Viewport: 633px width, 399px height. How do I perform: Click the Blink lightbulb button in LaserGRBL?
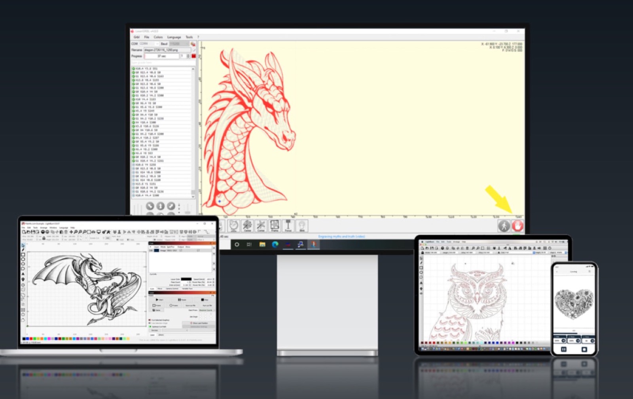(x=302, y=226)
